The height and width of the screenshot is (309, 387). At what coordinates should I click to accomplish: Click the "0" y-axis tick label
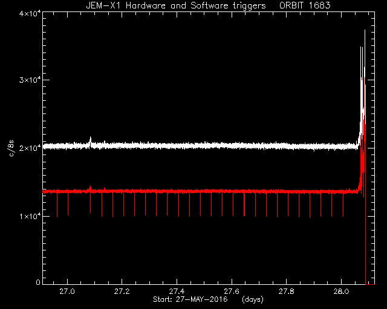[37, 282]
